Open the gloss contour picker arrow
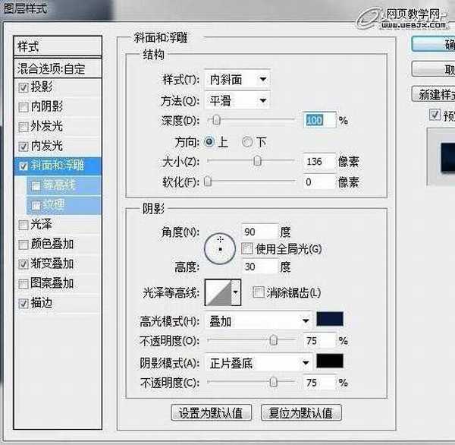Screen dimensions: 455x445 (236, 292)
